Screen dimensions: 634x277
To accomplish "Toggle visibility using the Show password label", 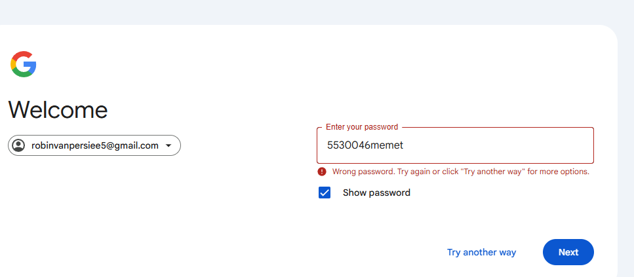I will [376, 193].
